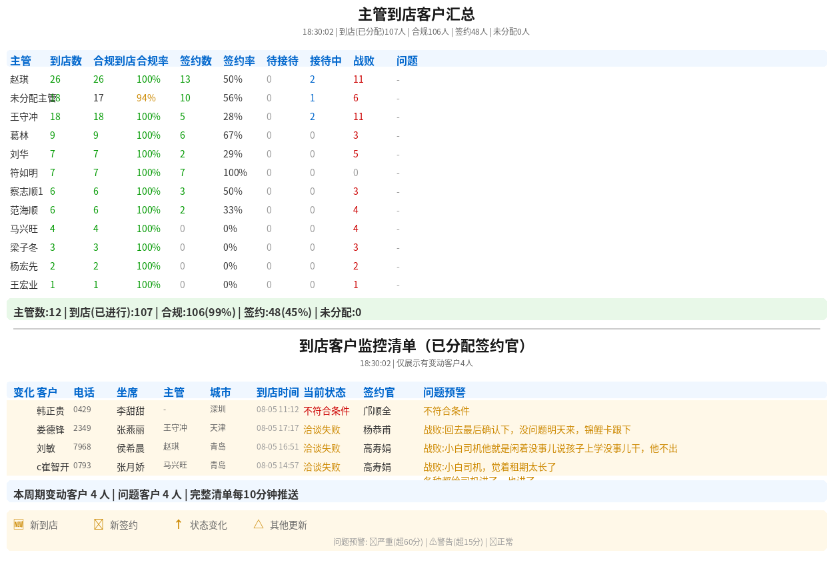Click the 战败 column header
Viewport: 833px width, 579px height.
pyautogui.click(x=364, y=61)
